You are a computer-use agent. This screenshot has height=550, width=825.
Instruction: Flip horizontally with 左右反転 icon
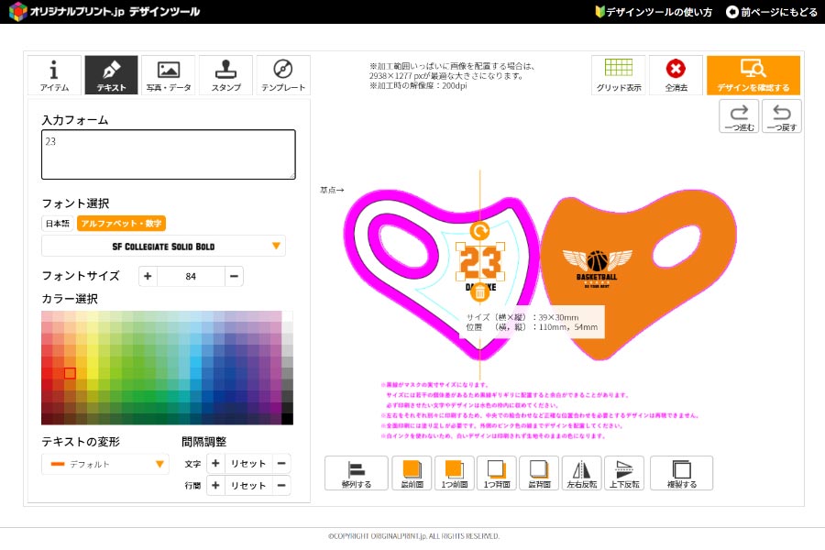pyautogui.click(x=581, y=473)
